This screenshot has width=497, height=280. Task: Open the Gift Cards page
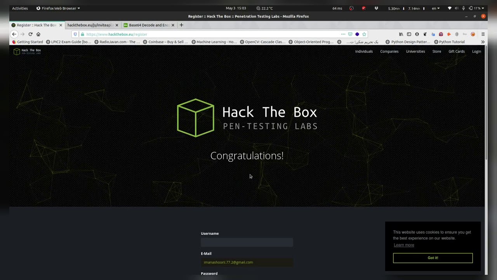(x=457, y=51)
